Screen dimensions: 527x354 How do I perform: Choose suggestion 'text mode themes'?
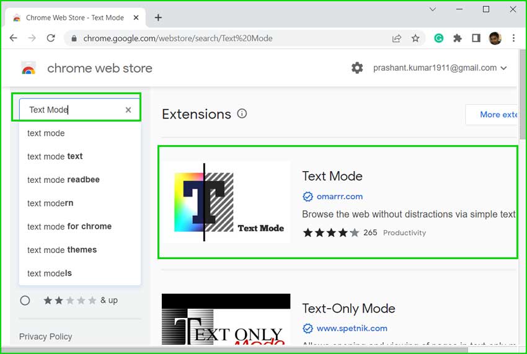80,250
